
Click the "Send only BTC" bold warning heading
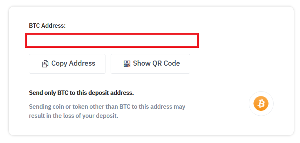point(81,93)
